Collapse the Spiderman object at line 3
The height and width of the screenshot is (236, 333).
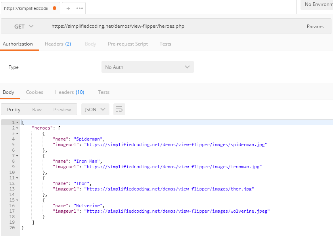pos(17,133)
